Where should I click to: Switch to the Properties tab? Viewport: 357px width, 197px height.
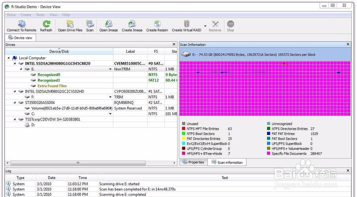point(193,162)
